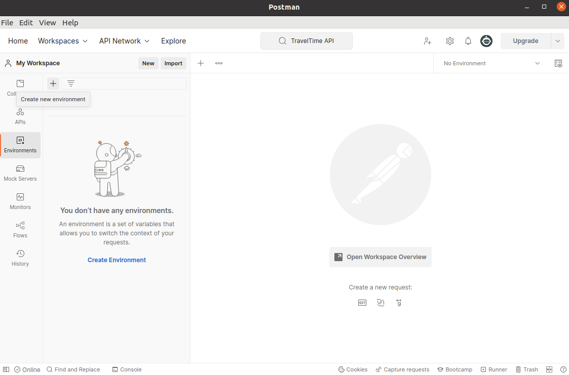
Task: Open the Monitors sidebar panel
Action: click(x=20, y=201)
